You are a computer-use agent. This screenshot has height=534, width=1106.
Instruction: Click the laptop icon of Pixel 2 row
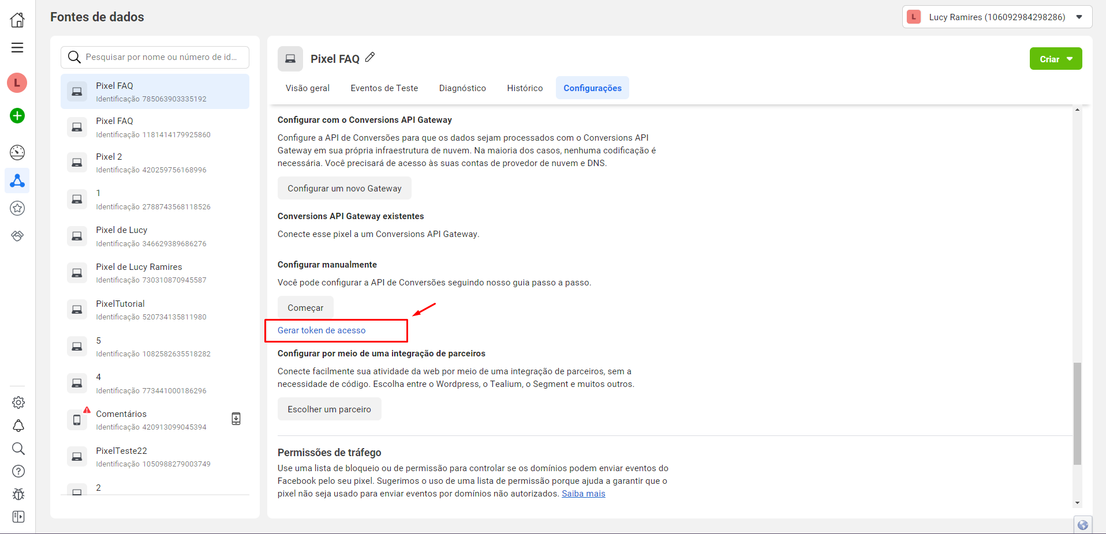tap(77, 163)
